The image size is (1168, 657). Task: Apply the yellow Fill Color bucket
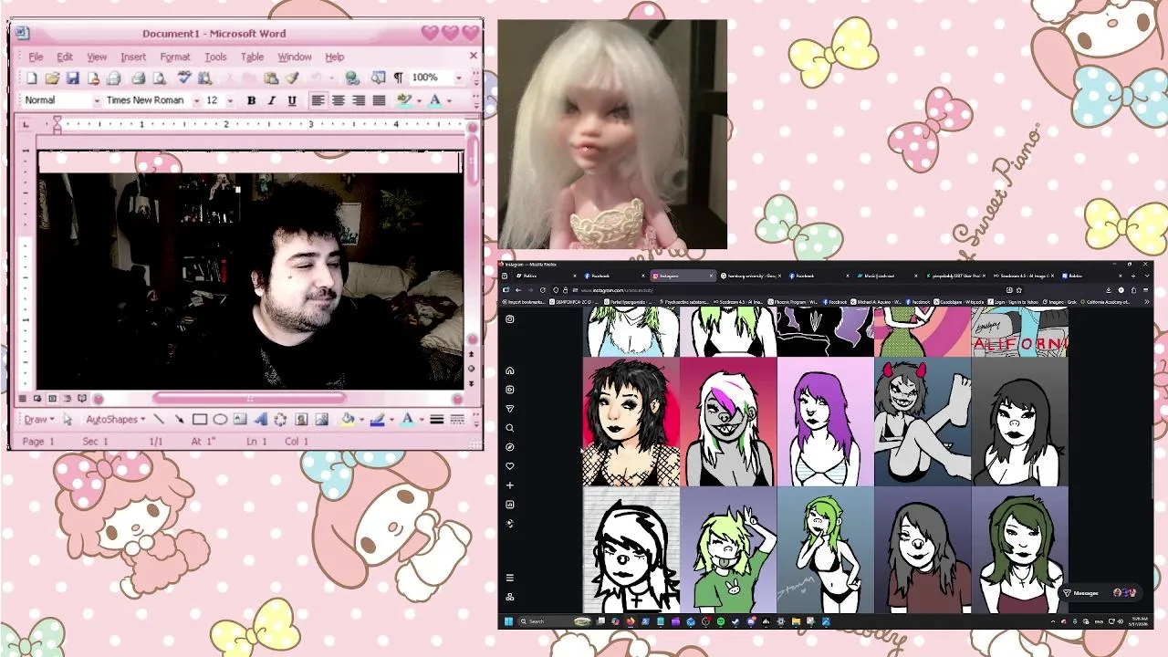pyautogui.click(x=348, y=420)
